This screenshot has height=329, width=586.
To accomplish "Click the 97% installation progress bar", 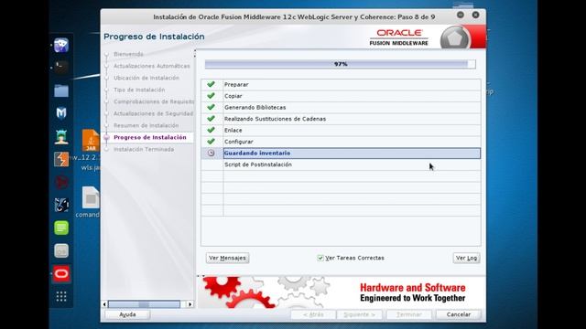I will 340,64.
